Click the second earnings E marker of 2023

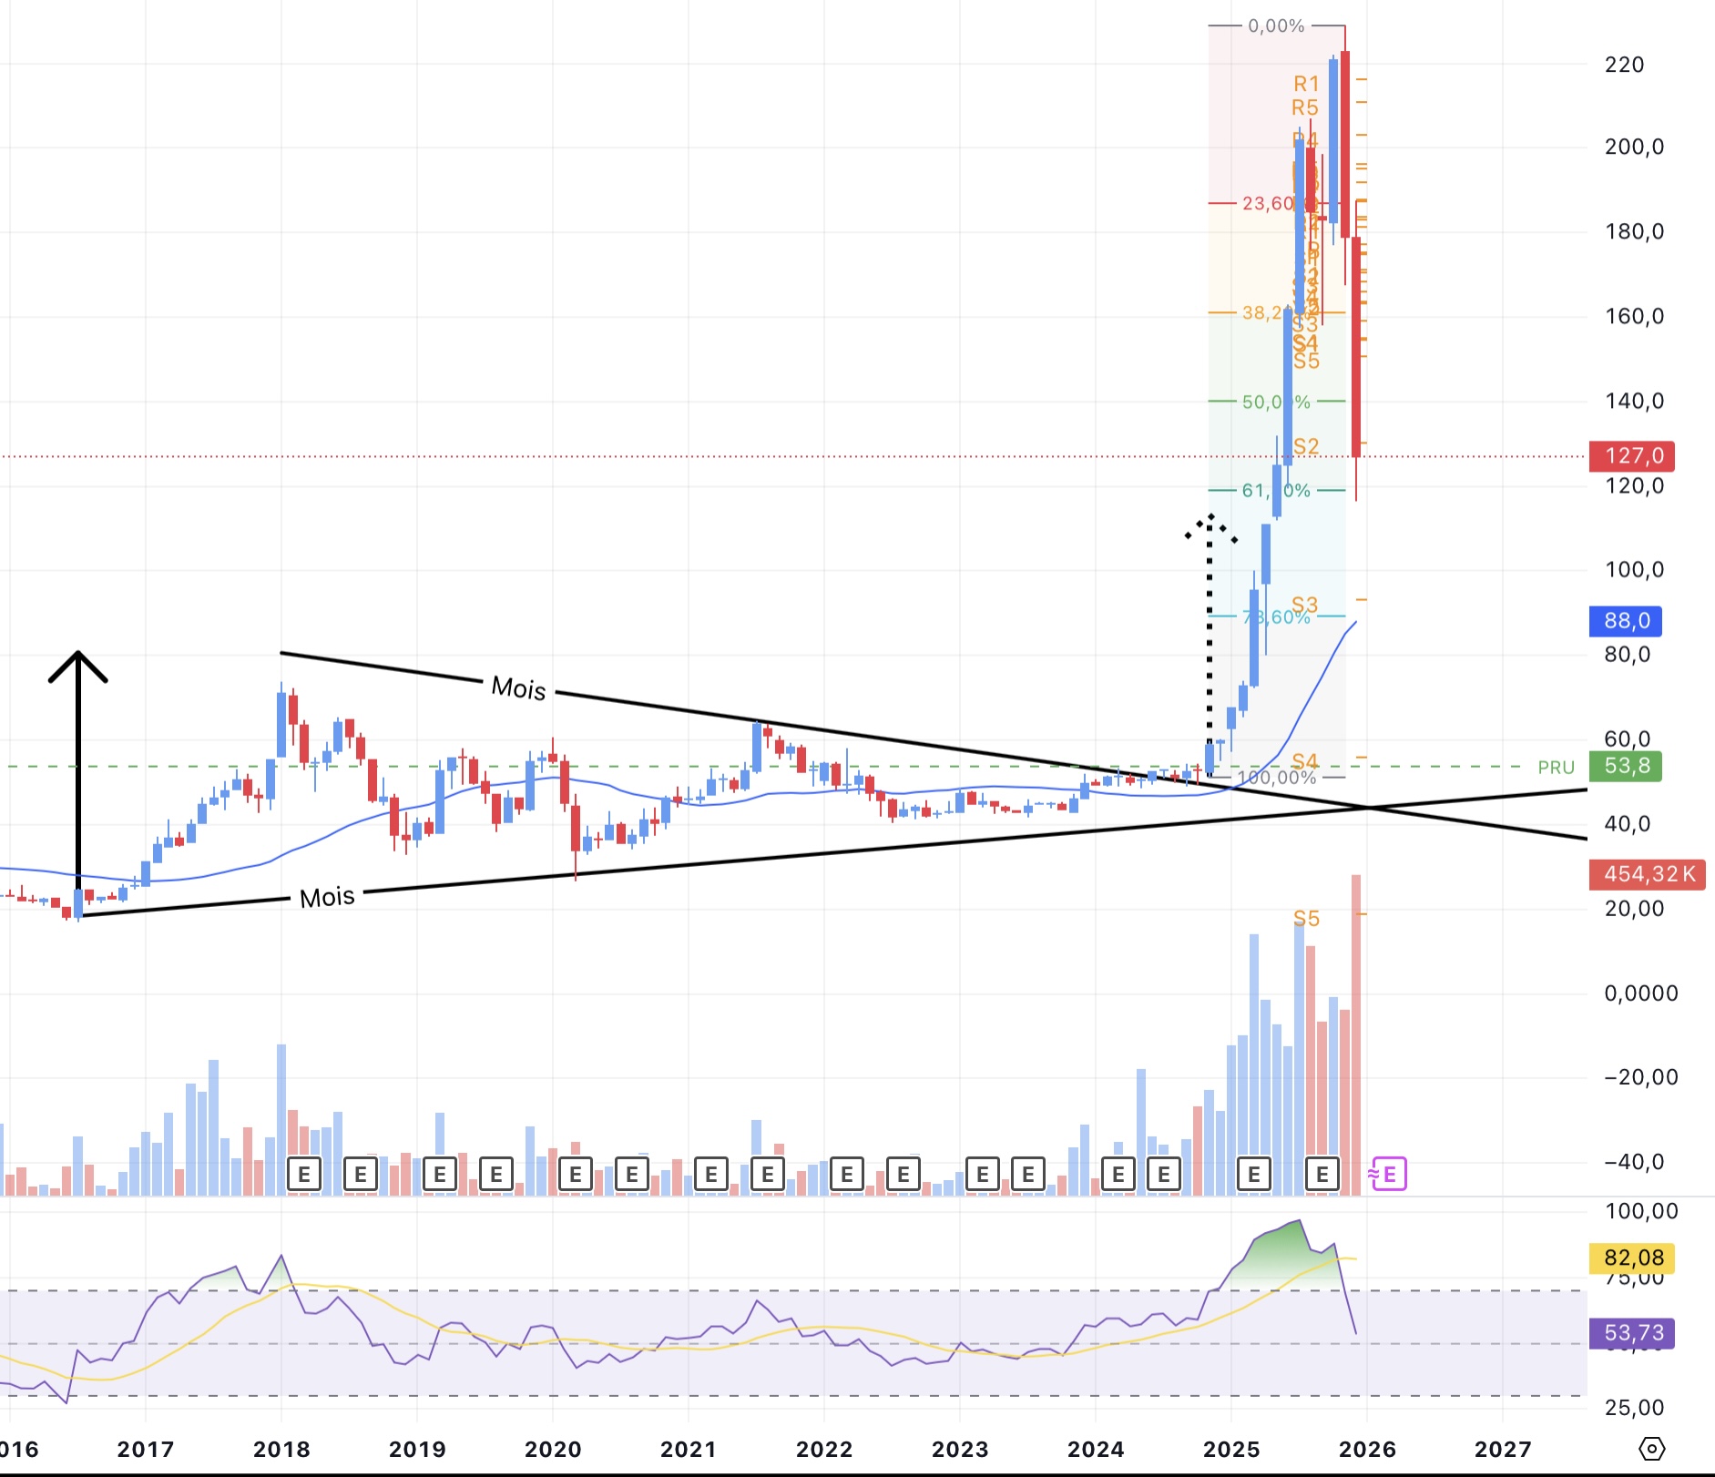(1028, 1174)
